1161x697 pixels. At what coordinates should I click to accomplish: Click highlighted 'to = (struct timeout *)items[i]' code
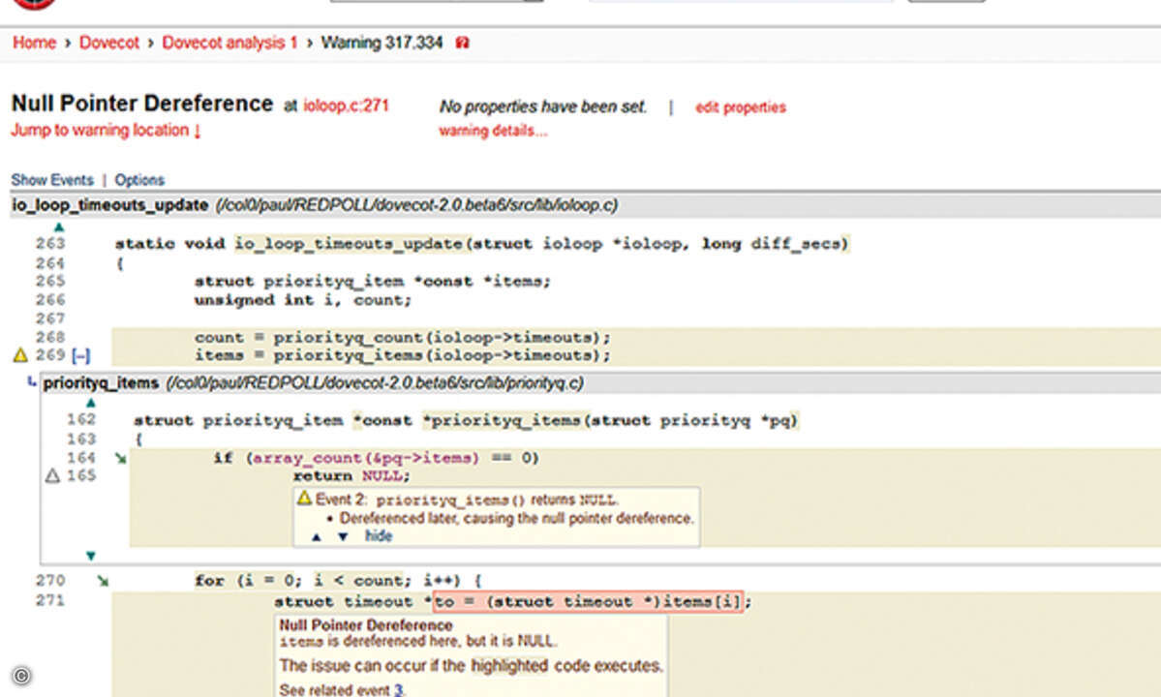(588, 601)
